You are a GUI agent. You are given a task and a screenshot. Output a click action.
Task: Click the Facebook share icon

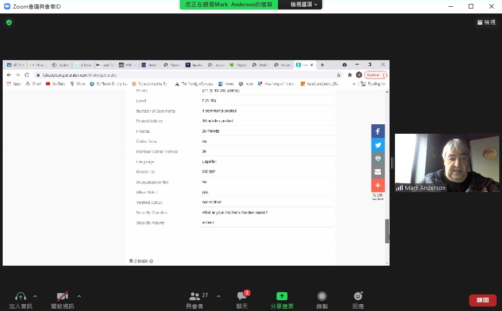point(378,131)
